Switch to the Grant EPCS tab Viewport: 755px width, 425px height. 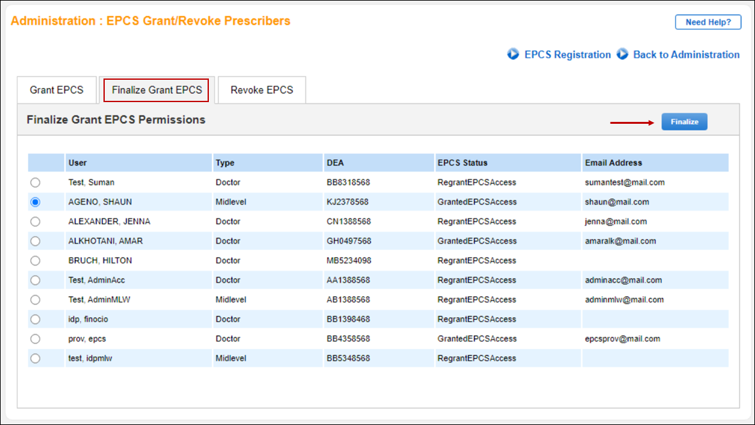pyautogui.click(x=56, y=90)
